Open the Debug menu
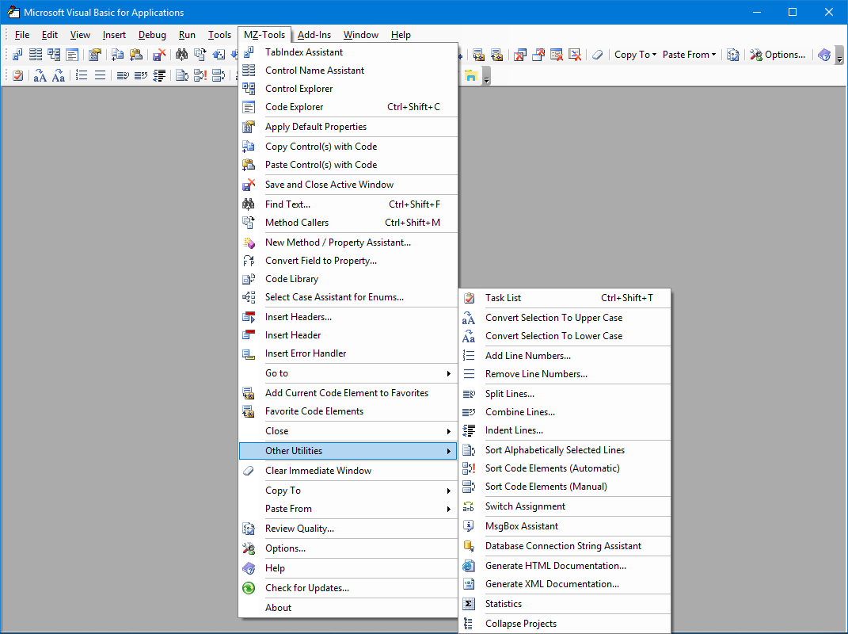The width and height of the screenshot is (848, 634). 152,35
